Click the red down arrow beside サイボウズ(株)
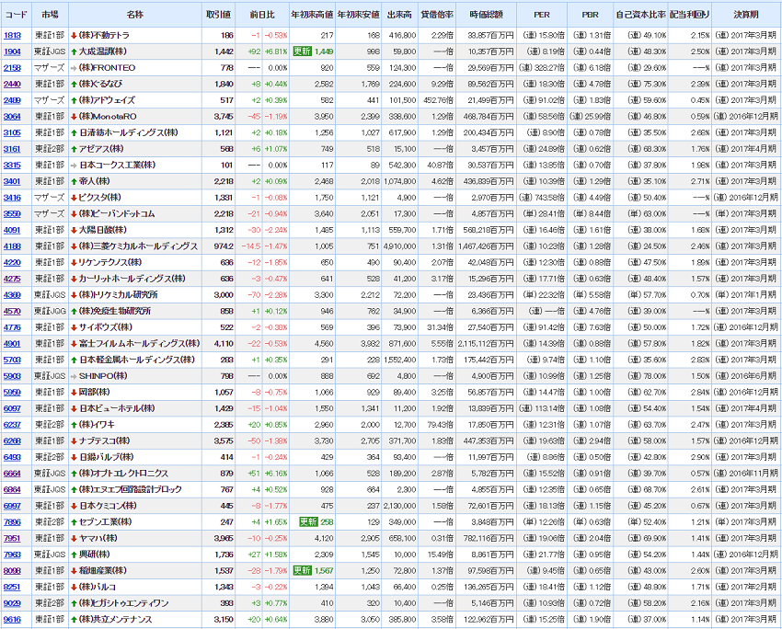This screenshot has height=629, width=782. [74, 327]
